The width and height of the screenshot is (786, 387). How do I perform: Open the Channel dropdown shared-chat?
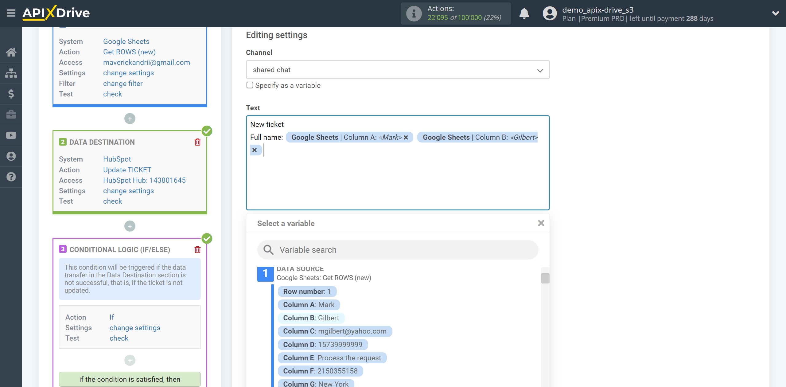[398, 70]
